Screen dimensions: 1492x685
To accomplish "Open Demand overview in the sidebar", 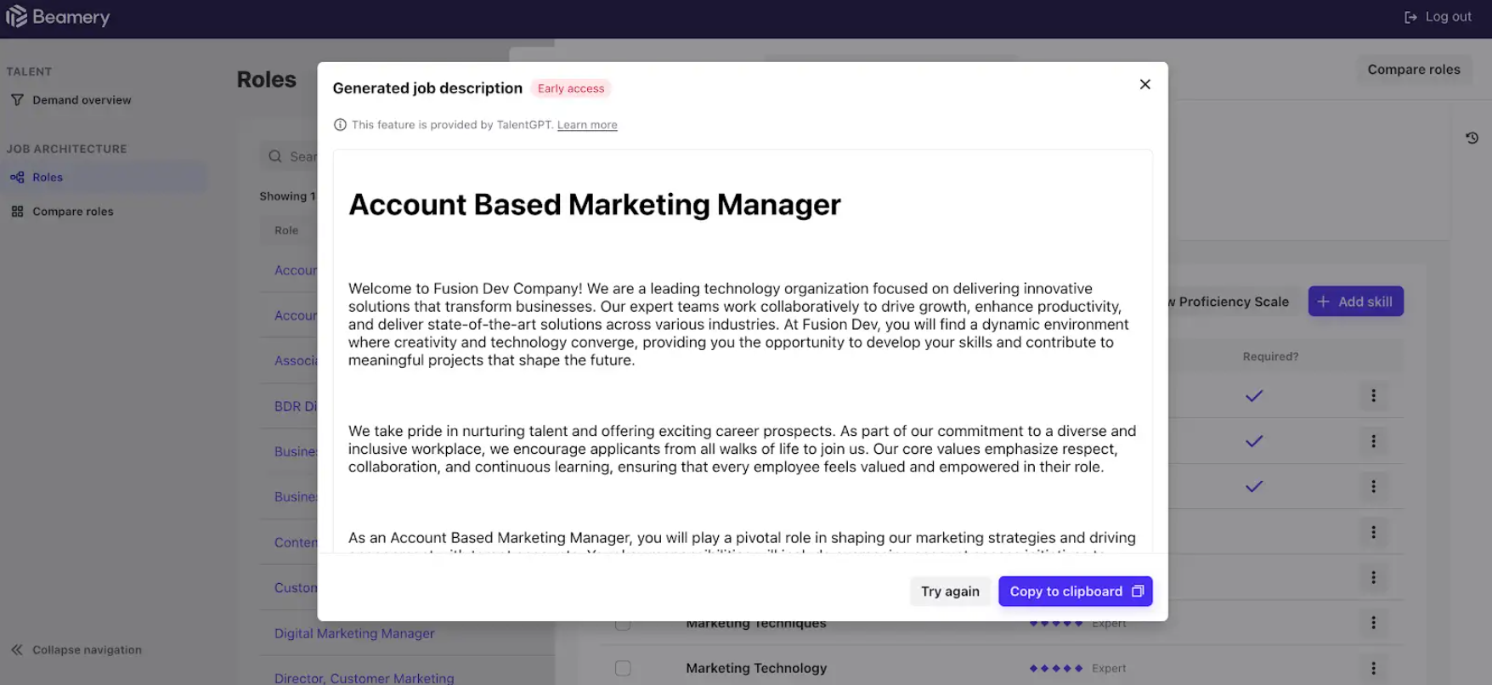I will pos(82,100).
